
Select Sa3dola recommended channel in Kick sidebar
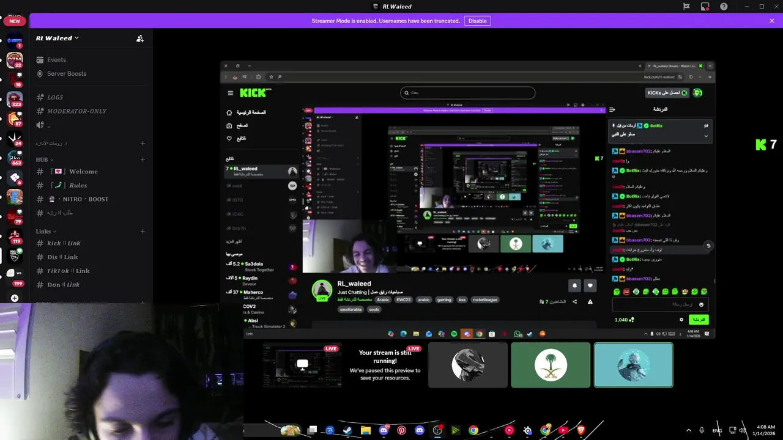click(261, 266)
